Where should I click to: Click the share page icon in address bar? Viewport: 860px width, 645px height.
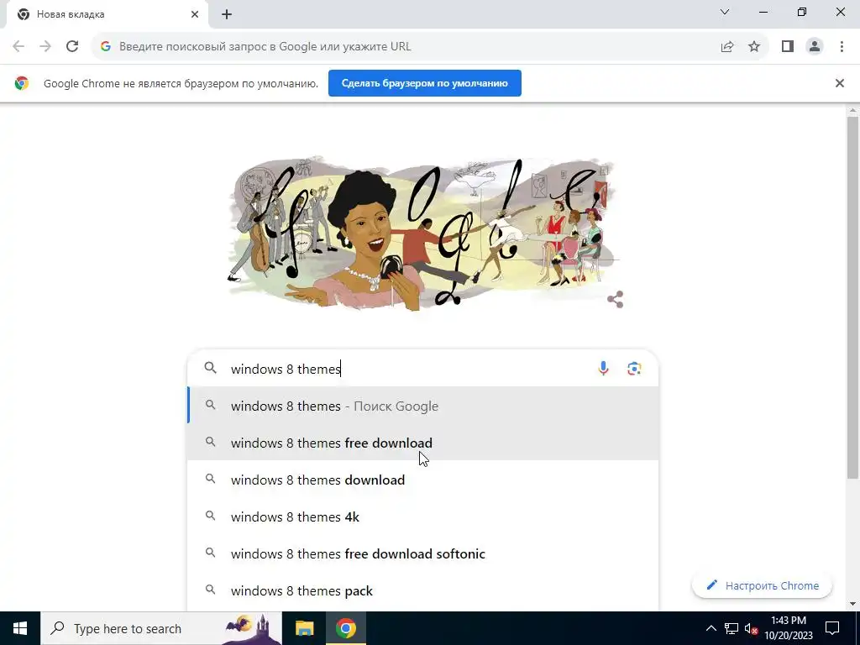pos(727,47)
